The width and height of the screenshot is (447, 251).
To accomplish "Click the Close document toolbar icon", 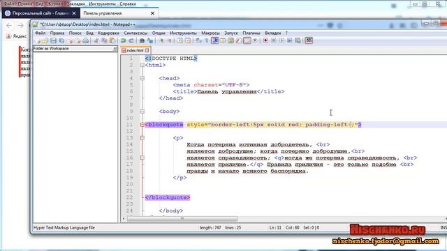I will (x=71, y=40).
